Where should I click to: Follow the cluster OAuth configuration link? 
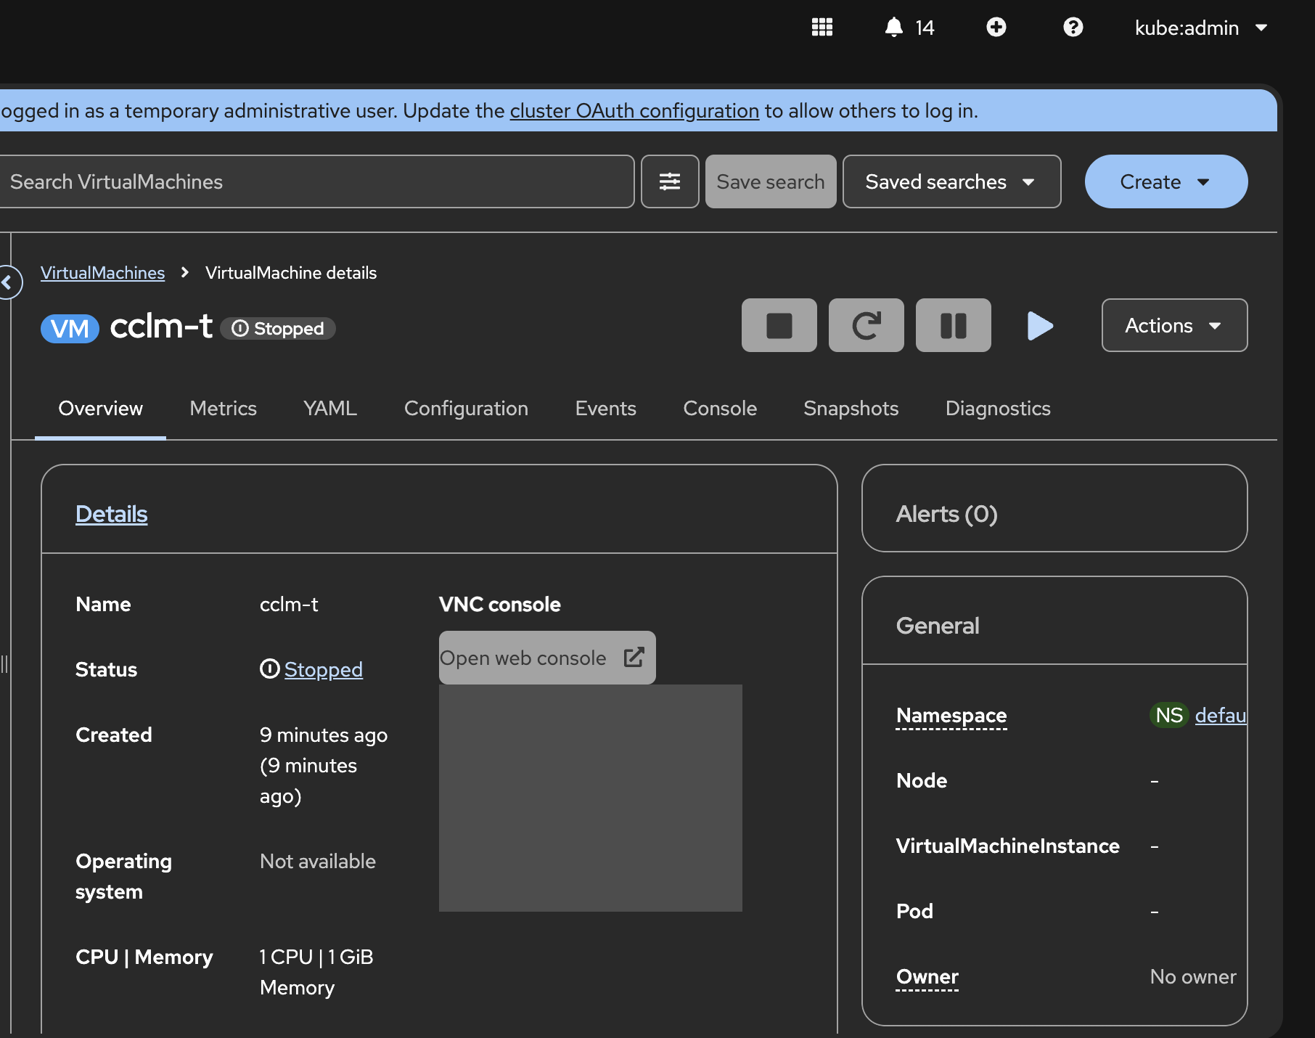pyautogui.click(x=634, y=111)
